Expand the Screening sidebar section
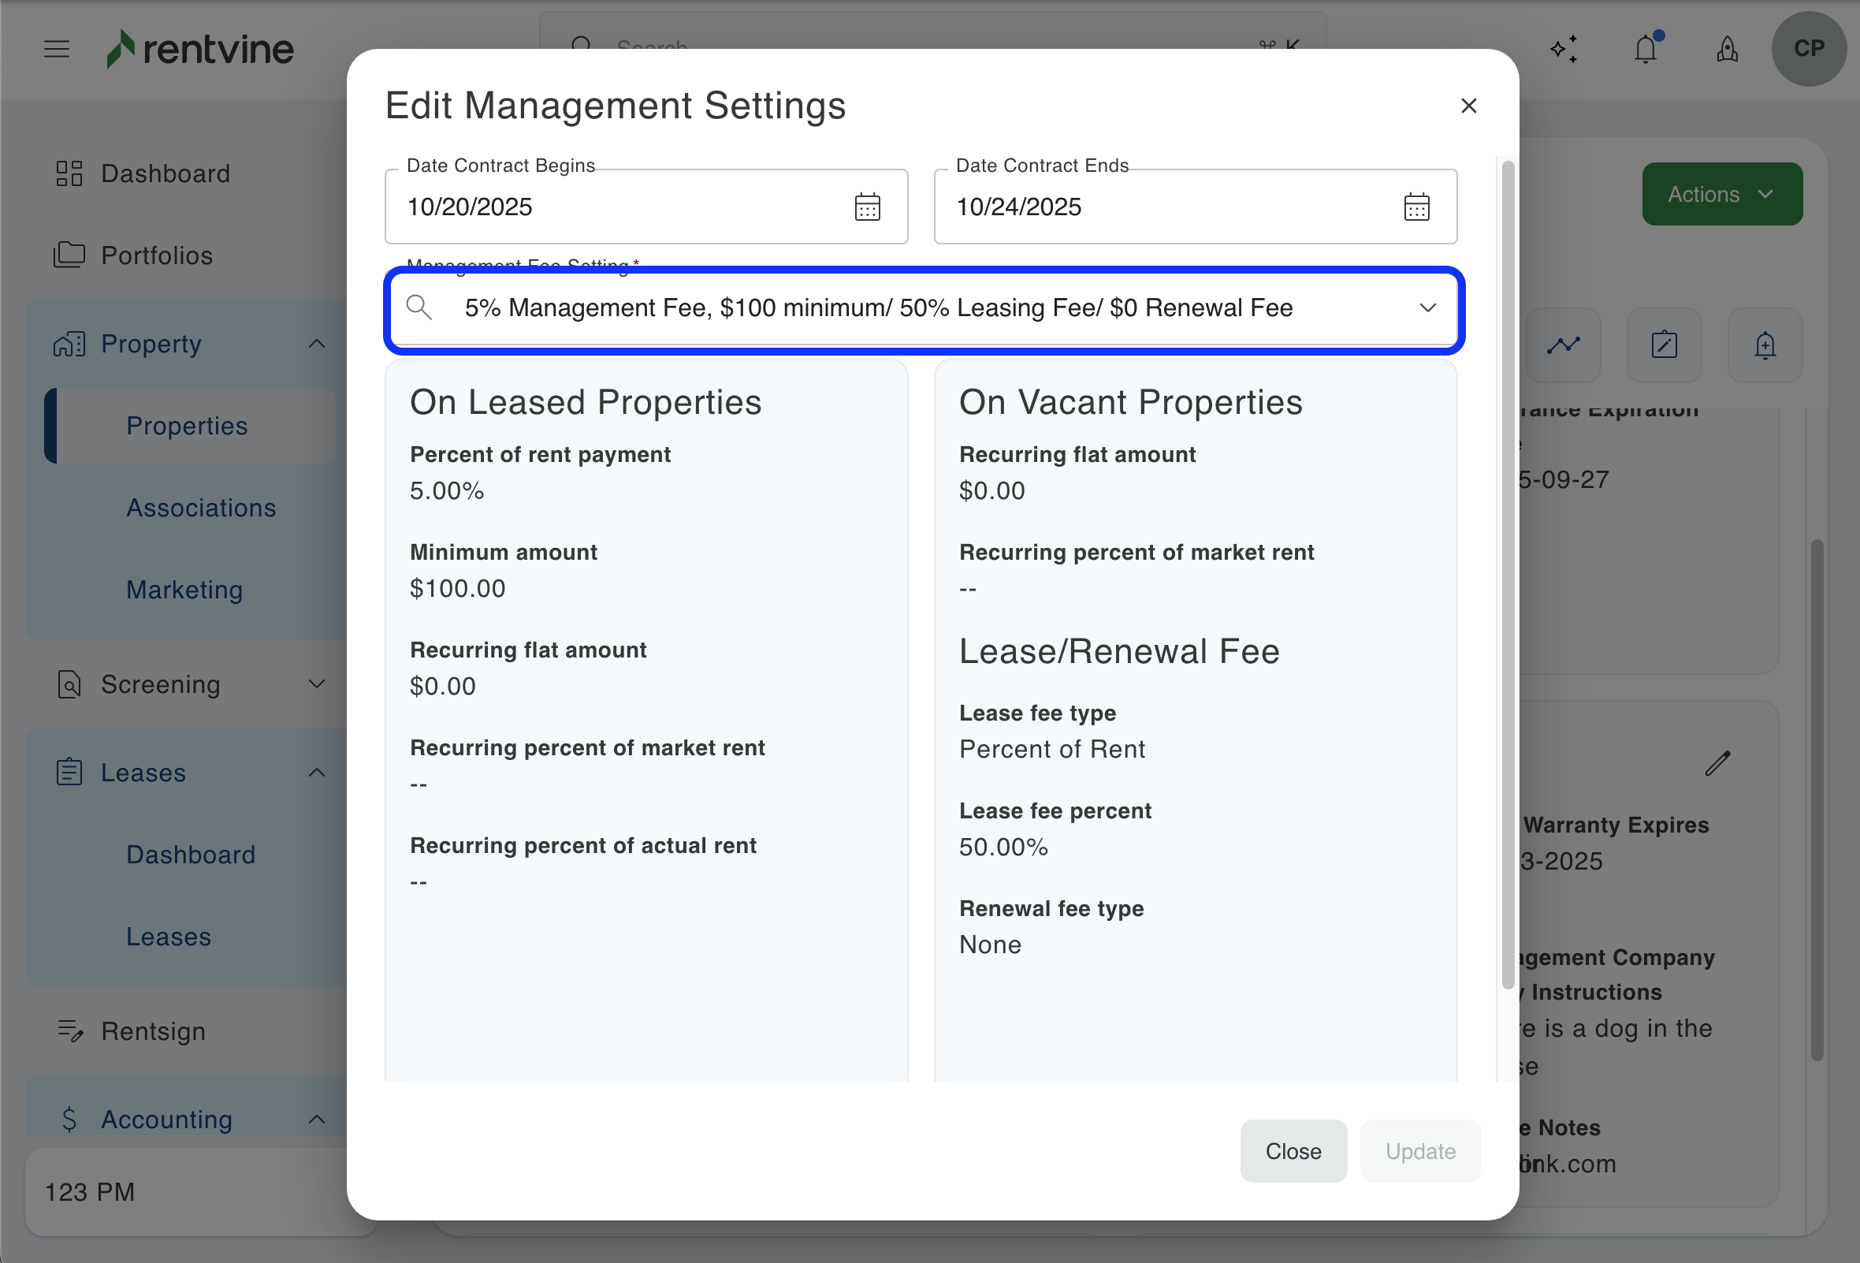1860x1263 pixels. 317,684
